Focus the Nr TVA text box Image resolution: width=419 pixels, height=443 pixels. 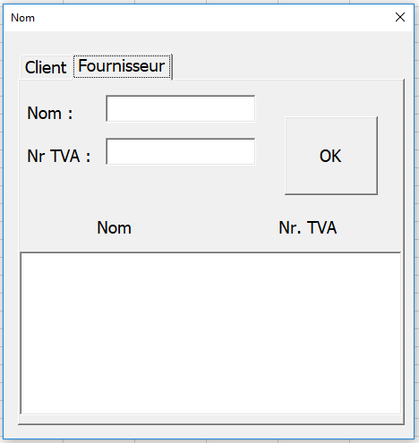point(181,151)
